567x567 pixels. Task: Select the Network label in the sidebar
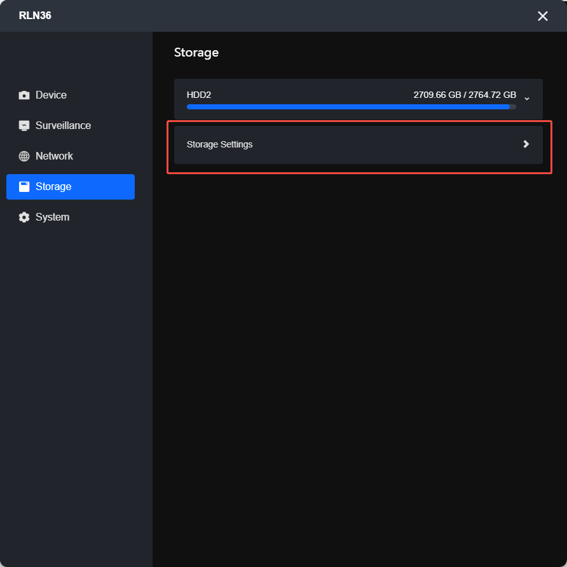54,156
